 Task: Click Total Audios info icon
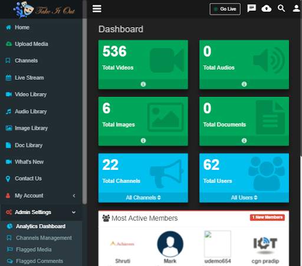pyautogui.click(x=244, y=84)
